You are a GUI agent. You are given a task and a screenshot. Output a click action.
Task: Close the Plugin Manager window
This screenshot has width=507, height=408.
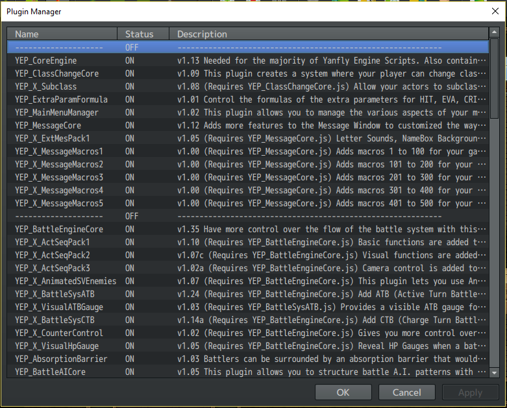click(x=495, y=11)
